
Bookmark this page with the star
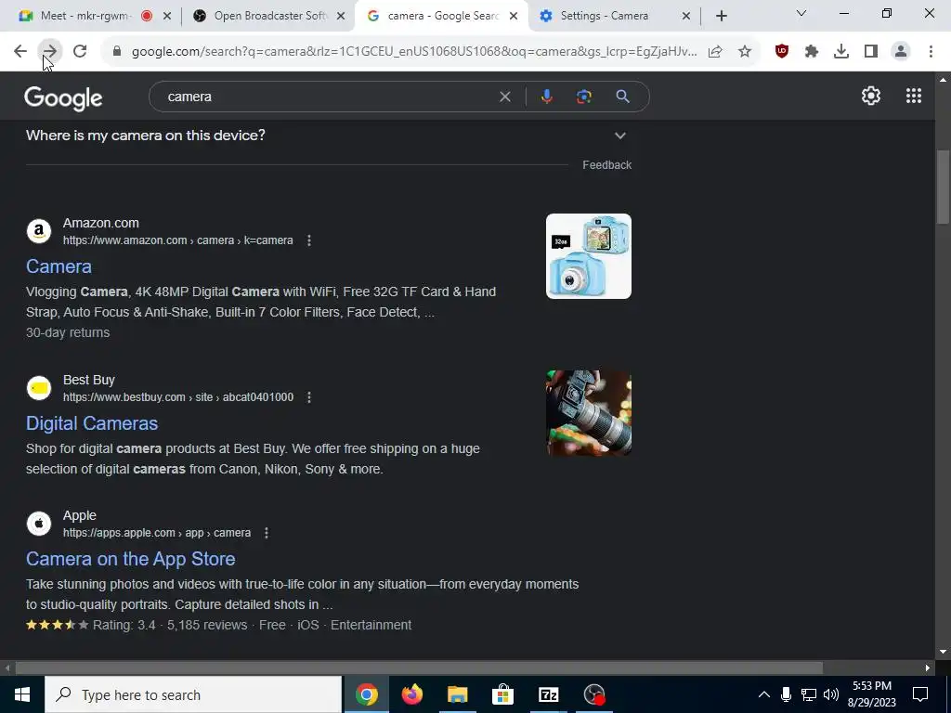pyautogui.click(x=745, y=52)
